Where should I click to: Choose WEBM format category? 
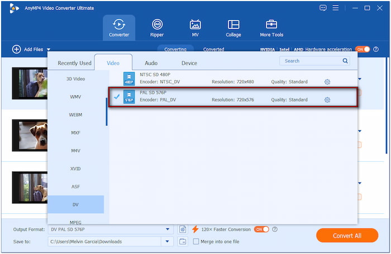coord(75,114)
